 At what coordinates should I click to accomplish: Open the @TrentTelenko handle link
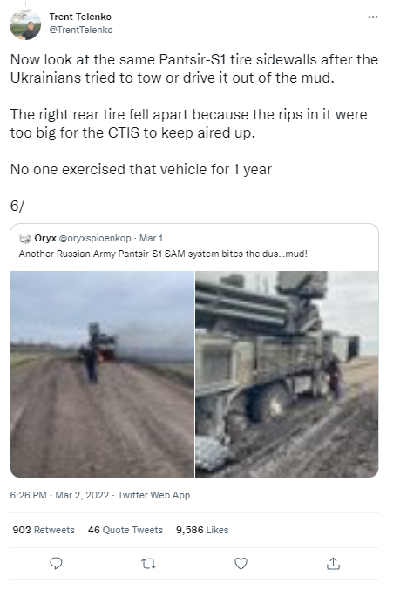[81, 30]
